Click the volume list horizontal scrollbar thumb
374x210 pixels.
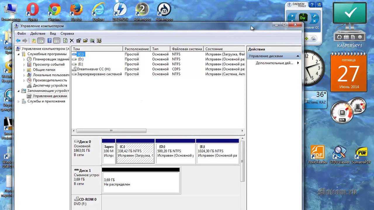111,131
